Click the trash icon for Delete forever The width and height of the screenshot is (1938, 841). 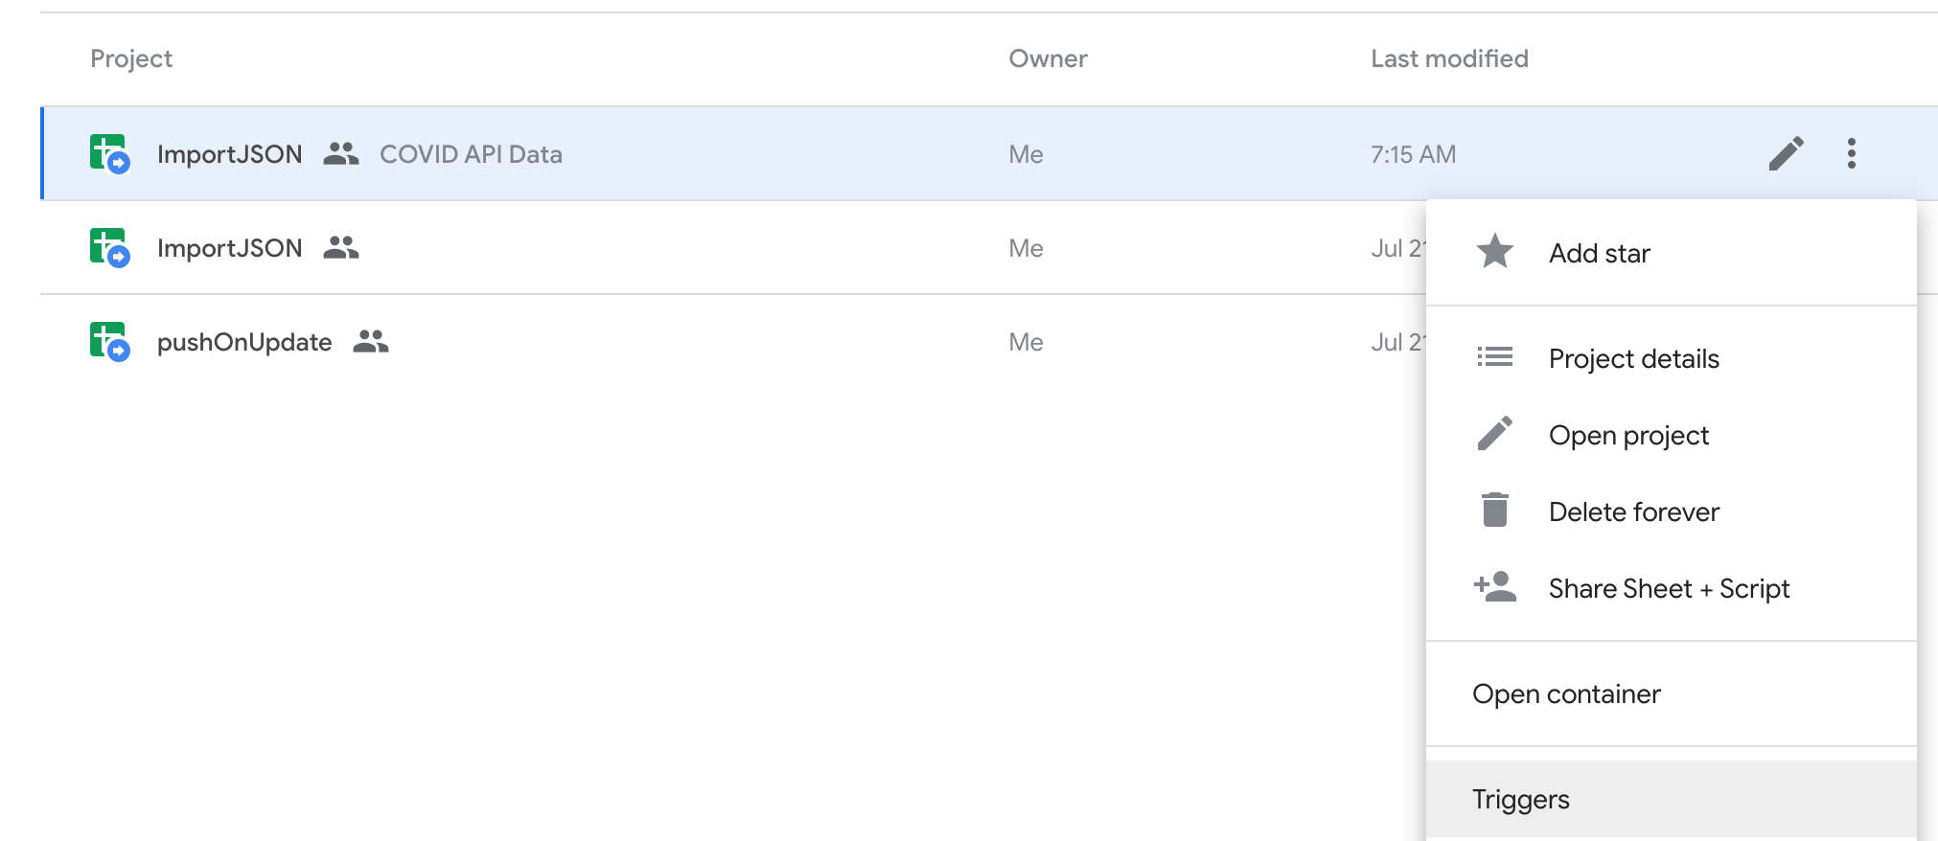coord(1494,511)
